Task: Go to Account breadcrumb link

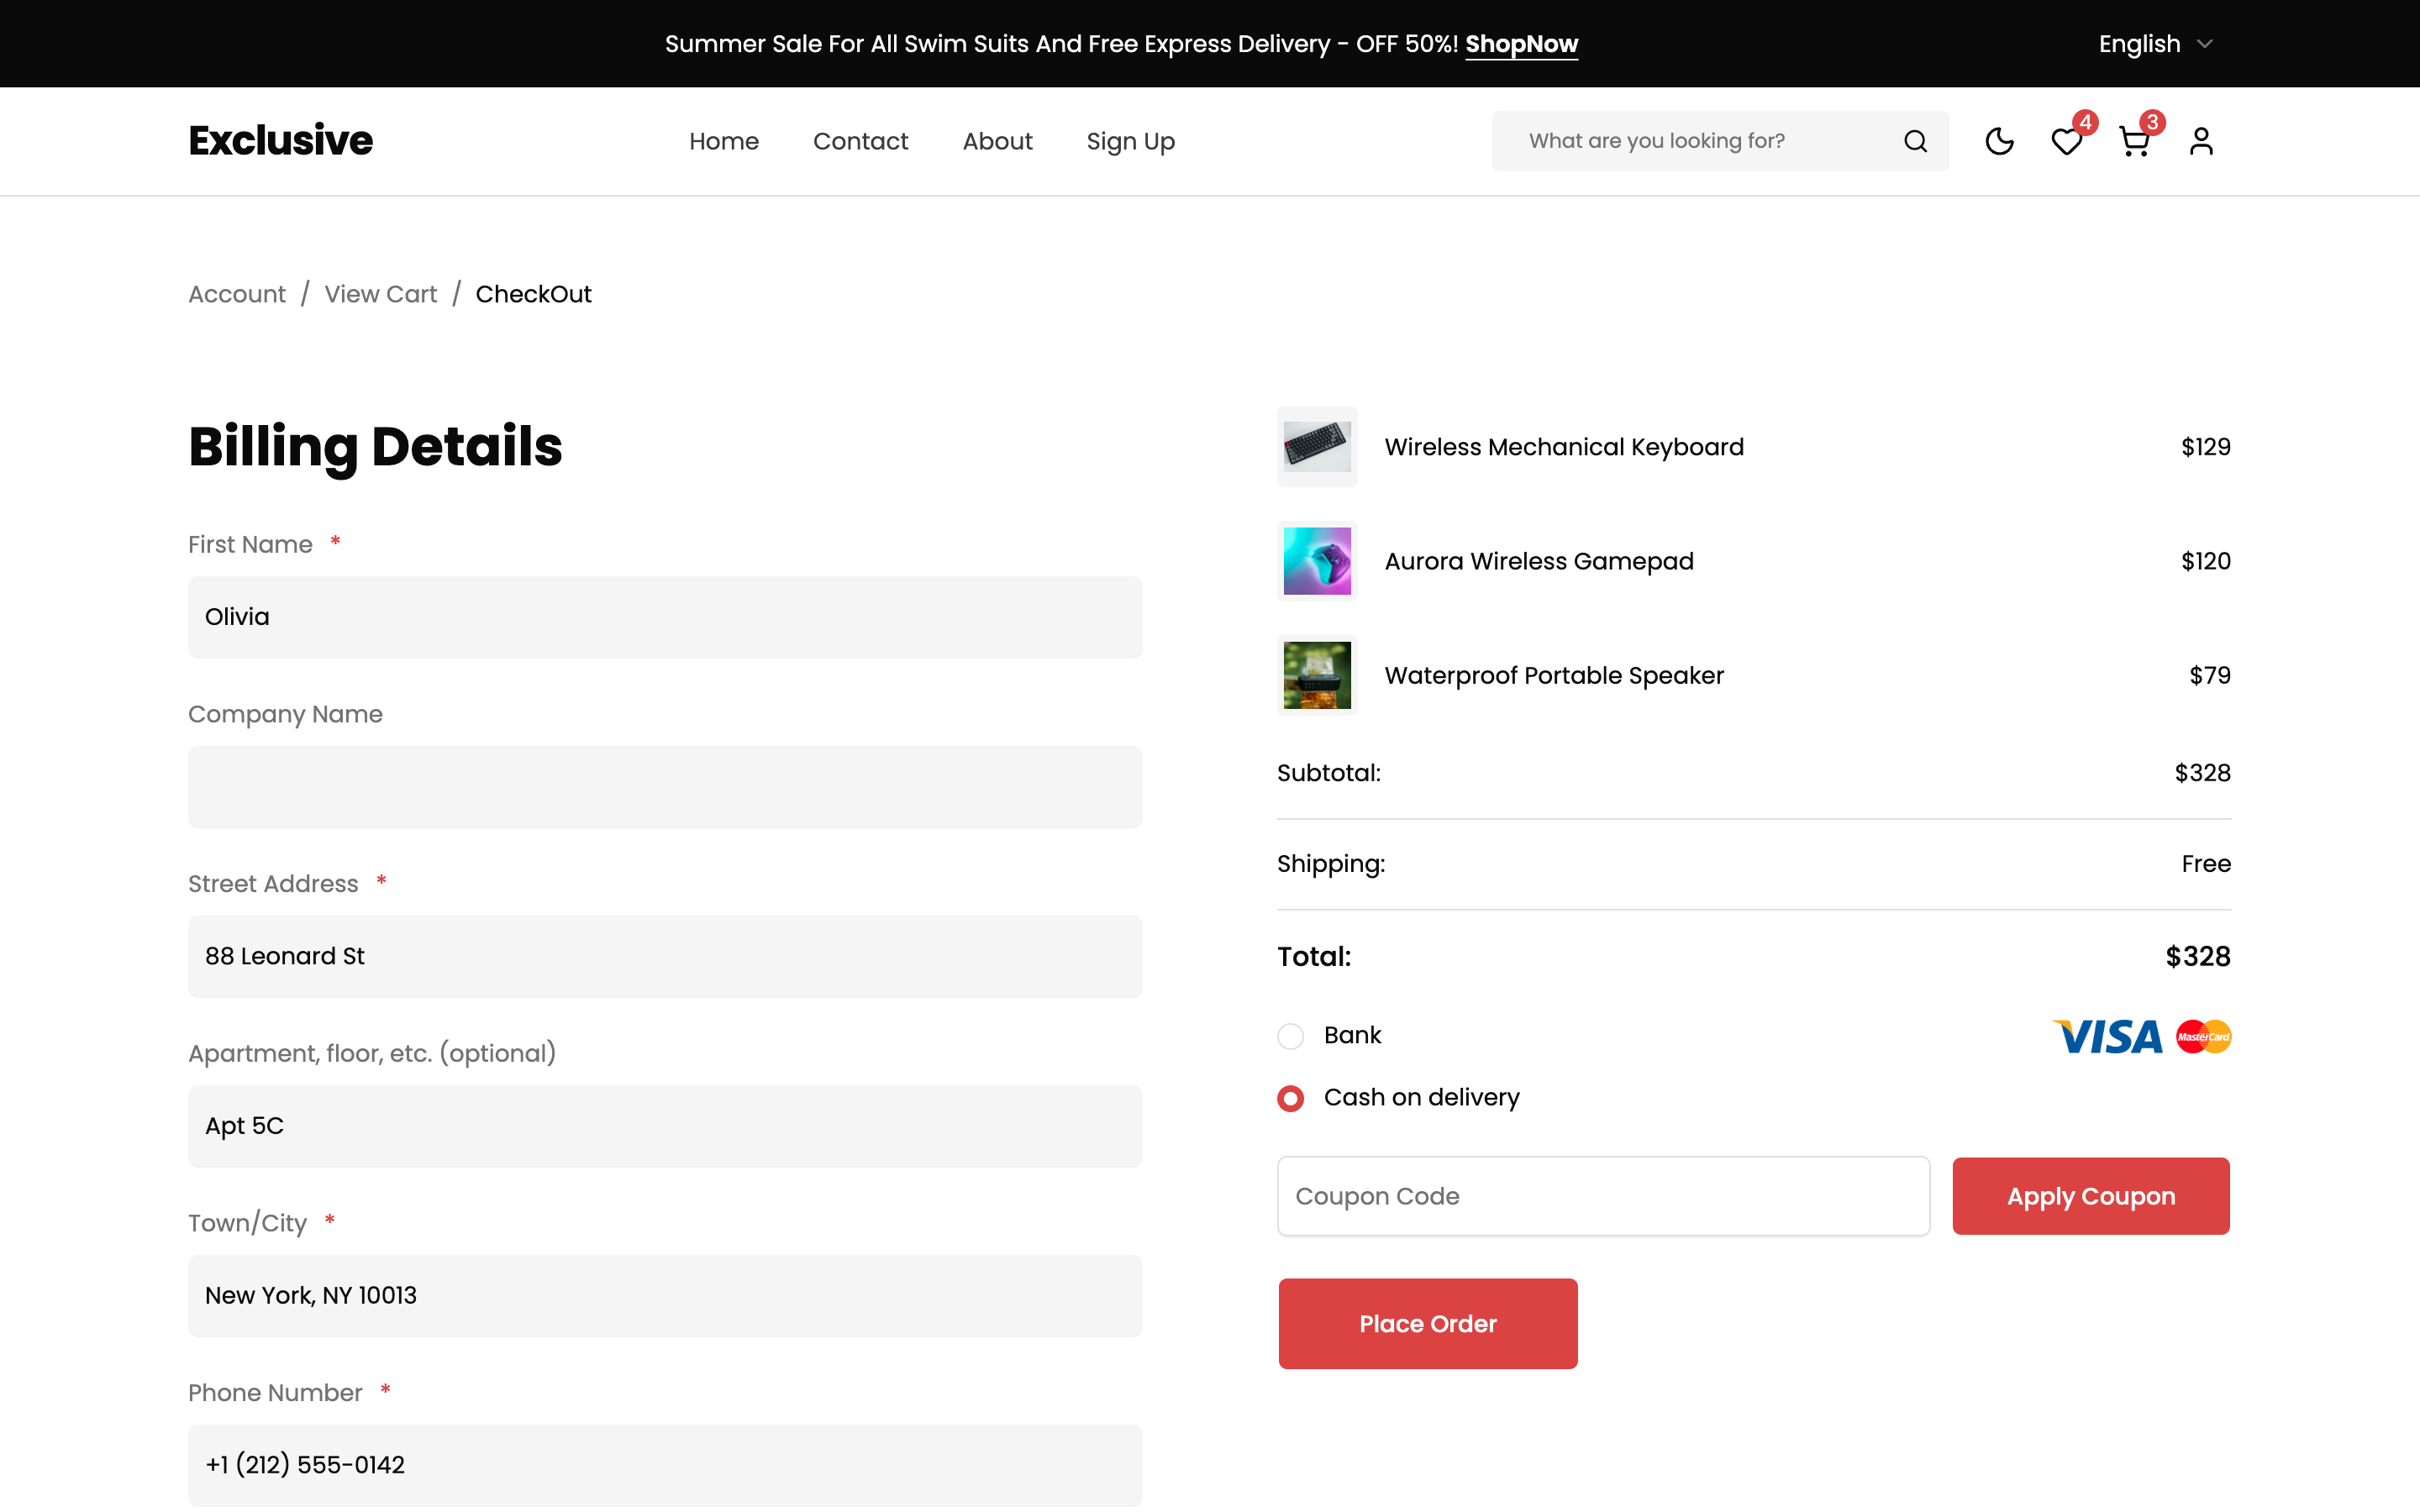Action: [x=237, y=294]
